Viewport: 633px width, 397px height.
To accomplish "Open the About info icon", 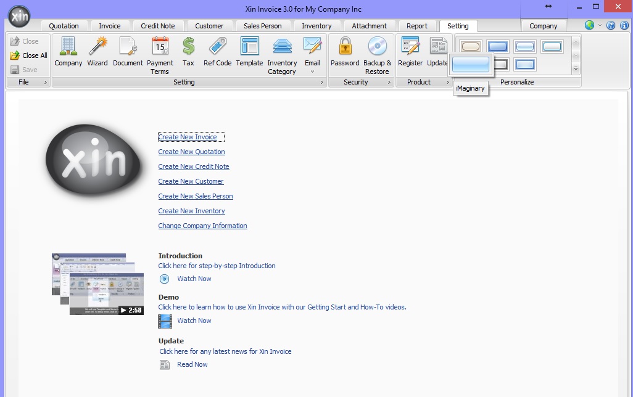I will (x=624, y=25).
